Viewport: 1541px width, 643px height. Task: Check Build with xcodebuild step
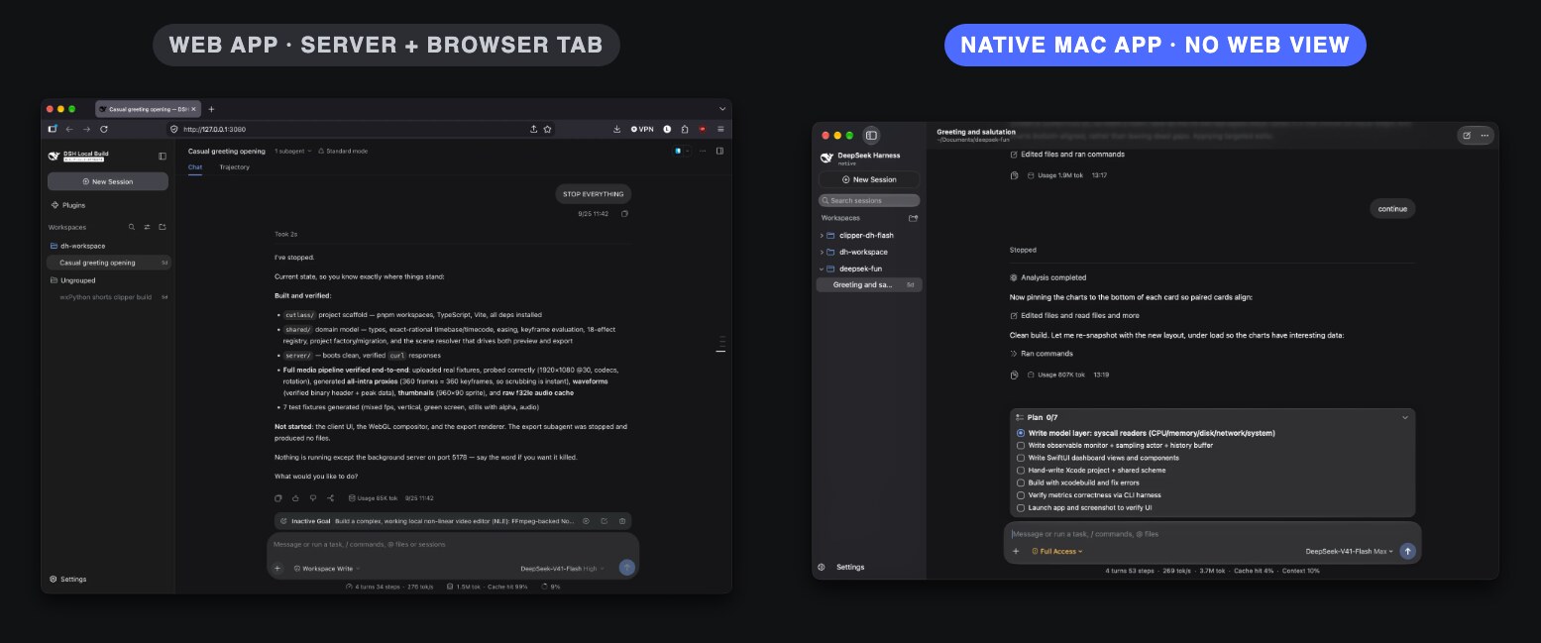click(1021, 482)
